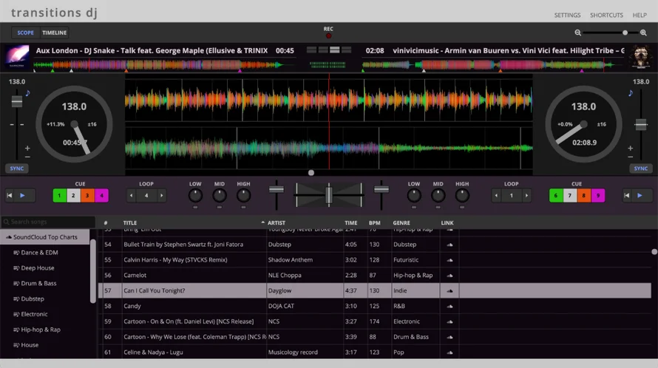Kill left deck LOW band toggle

(196, 208)
